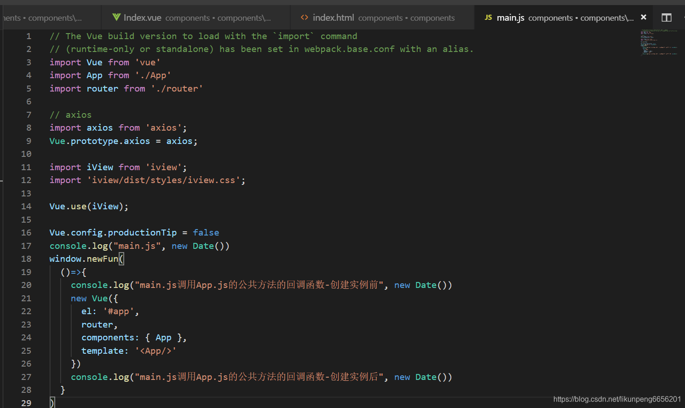Viewport: 685px width, 408px height.
Task: Click 'new Vue({' on line 21
Action: pyautogui.click(x=94, y=299)
